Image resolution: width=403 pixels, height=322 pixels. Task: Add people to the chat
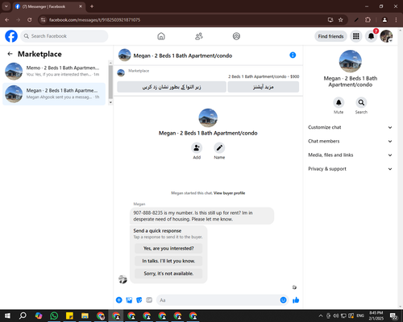(197, 147)
